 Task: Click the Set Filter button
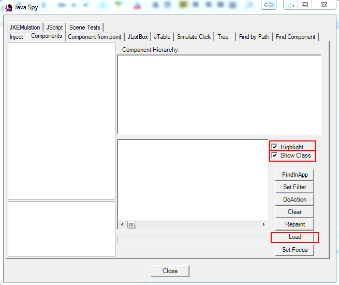294,187
